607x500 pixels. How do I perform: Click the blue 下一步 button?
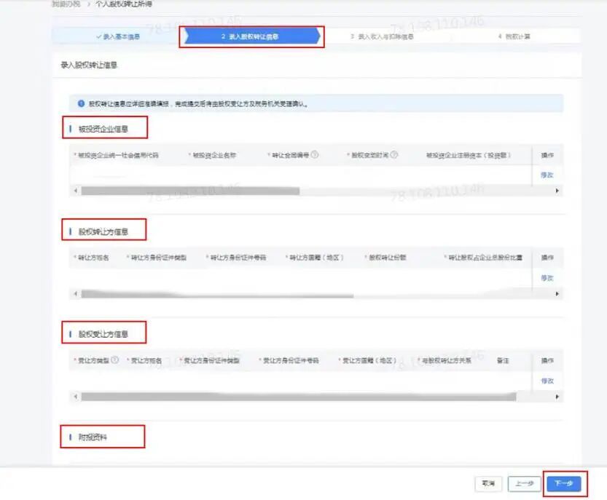pos(564,483)
